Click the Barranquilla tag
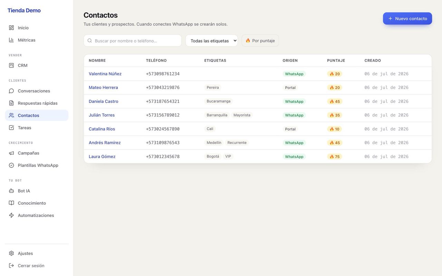Image resolution: width=442 pixels, height=276 pixels. pyautogui.click(x=217, y=115)
